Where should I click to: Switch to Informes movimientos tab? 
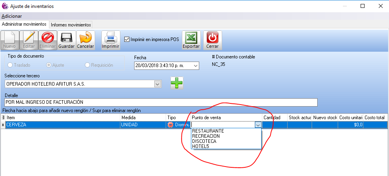(71, 24)
